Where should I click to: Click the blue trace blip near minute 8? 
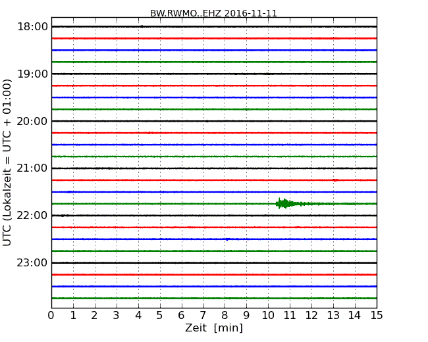point(227,239)
